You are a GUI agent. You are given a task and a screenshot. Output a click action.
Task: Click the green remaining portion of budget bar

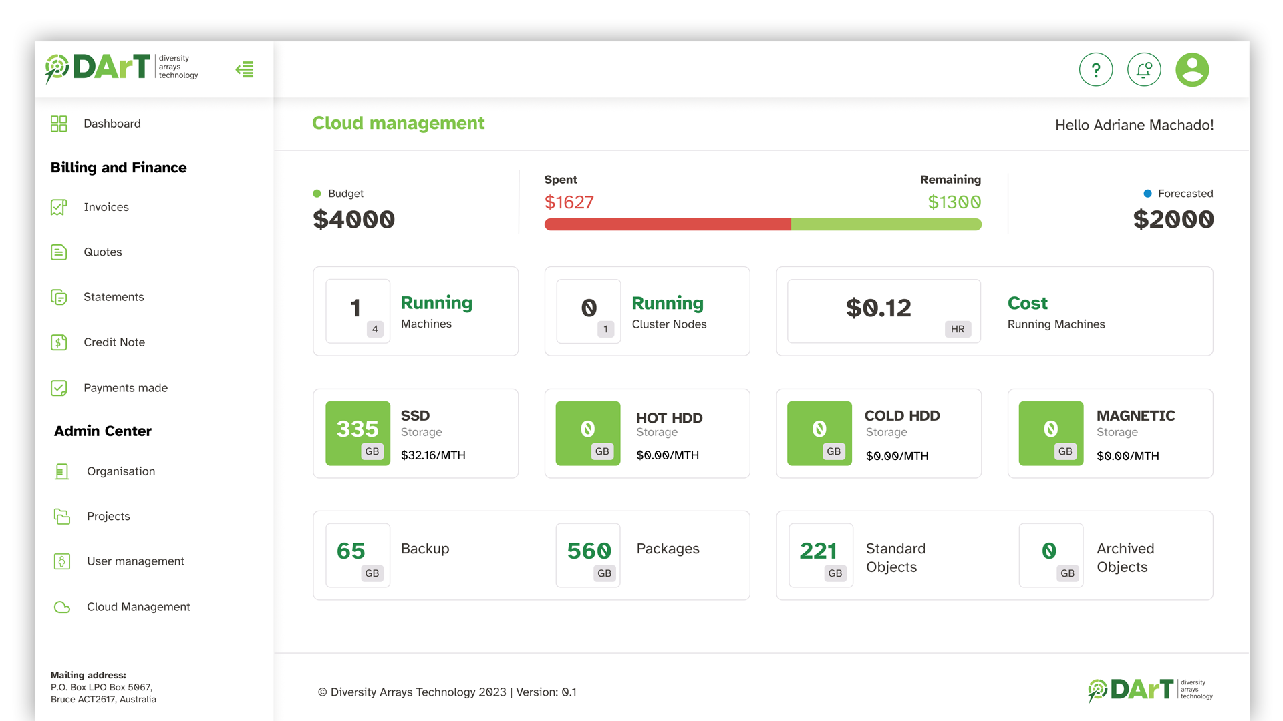coord(886,224)
